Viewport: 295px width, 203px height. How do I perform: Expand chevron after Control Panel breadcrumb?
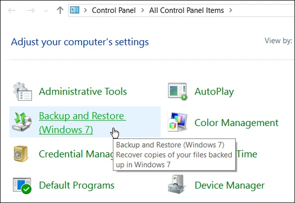[x=143, y=10]
